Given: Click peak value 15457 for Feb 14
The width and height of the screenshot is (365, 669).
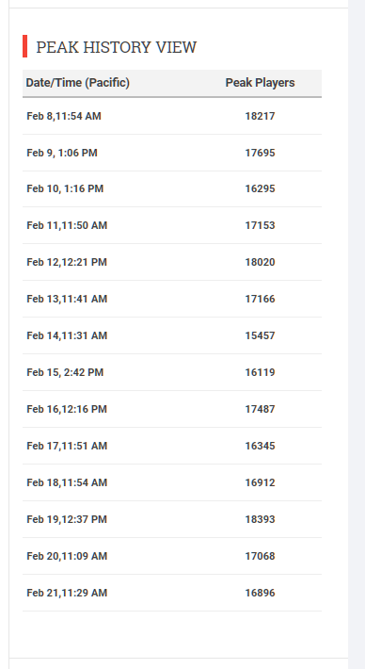Looking at the screenshot, I should pos(260,335).
